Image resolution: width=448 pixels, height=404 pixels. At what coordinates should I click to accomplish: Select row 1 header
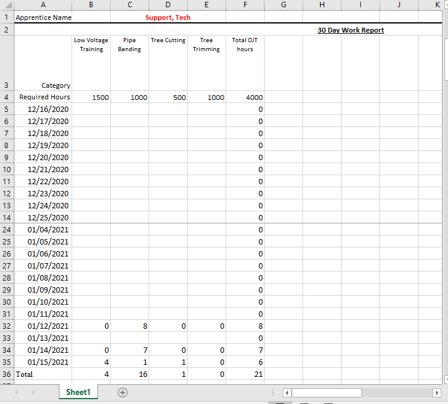tap(7, 17)
